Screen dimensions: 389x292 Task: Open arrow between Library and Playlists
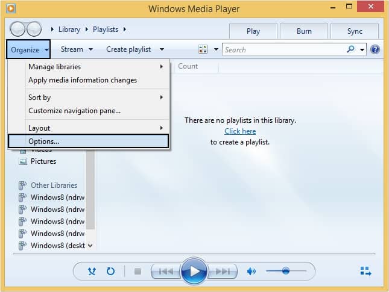87,30
